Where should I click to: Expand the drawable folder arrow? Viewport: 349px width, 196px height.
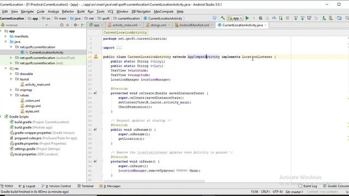(x=11, y=74)
